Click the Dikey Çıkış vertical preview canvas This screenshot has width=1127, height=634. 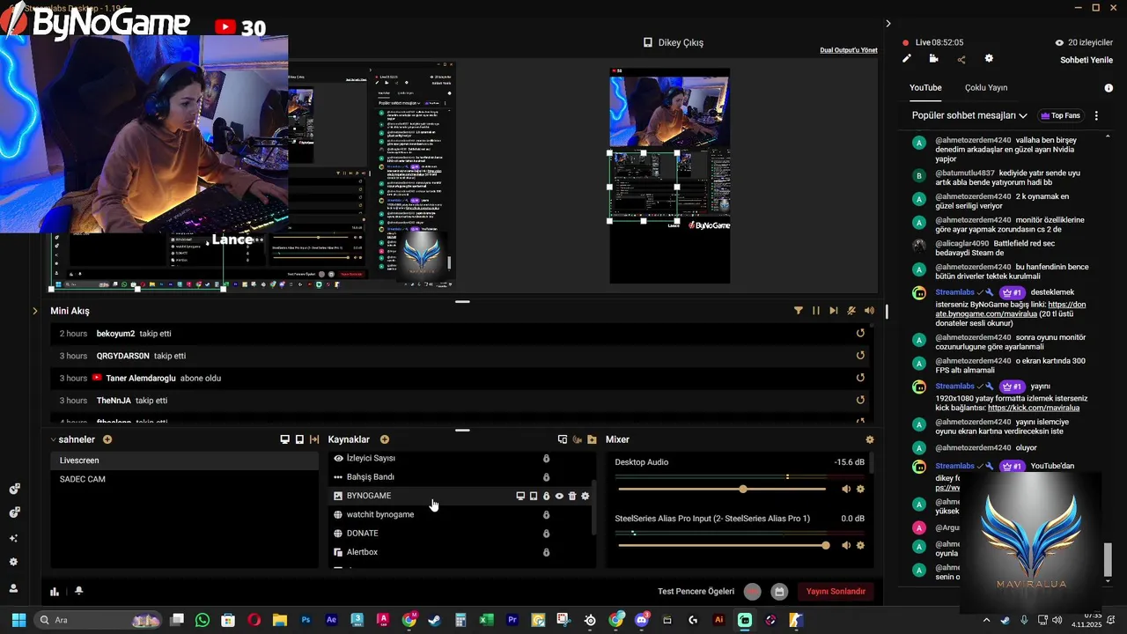(670, 176)
